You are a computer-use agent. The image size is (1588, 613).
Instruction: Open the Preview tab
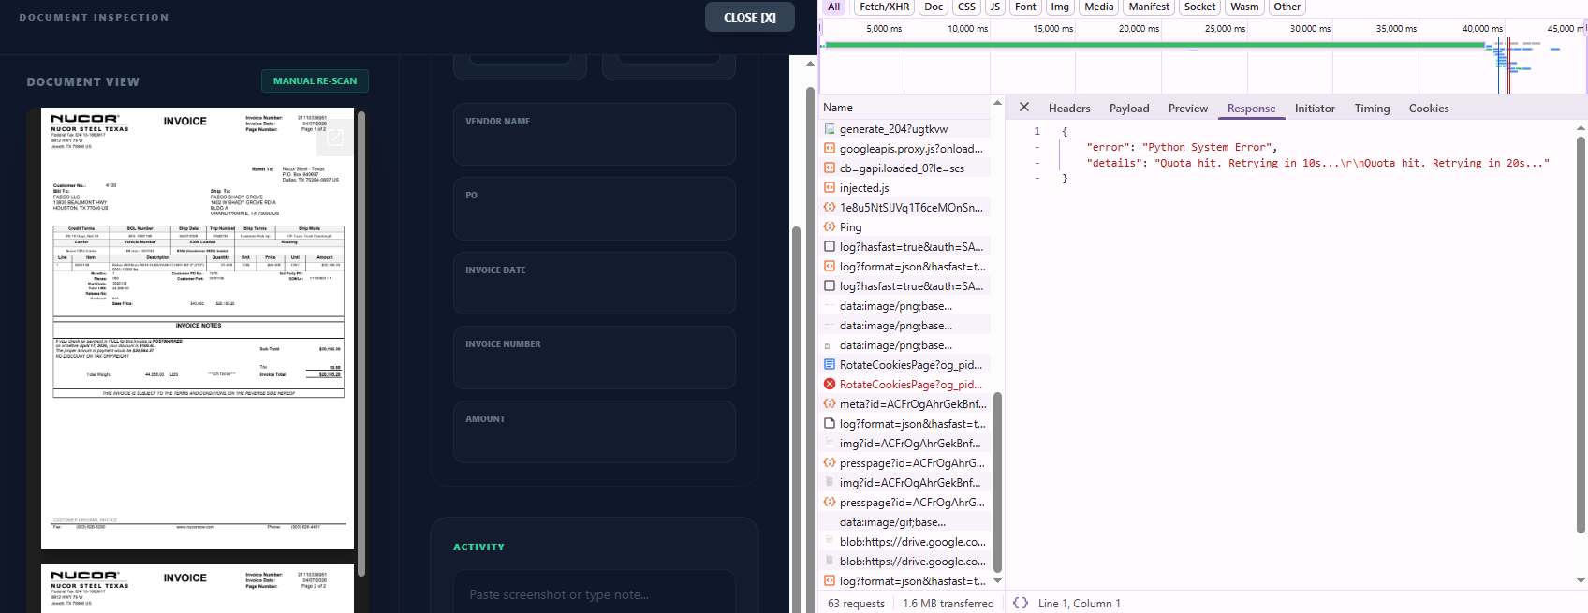pyautogui.click(x=1188, y=109)
